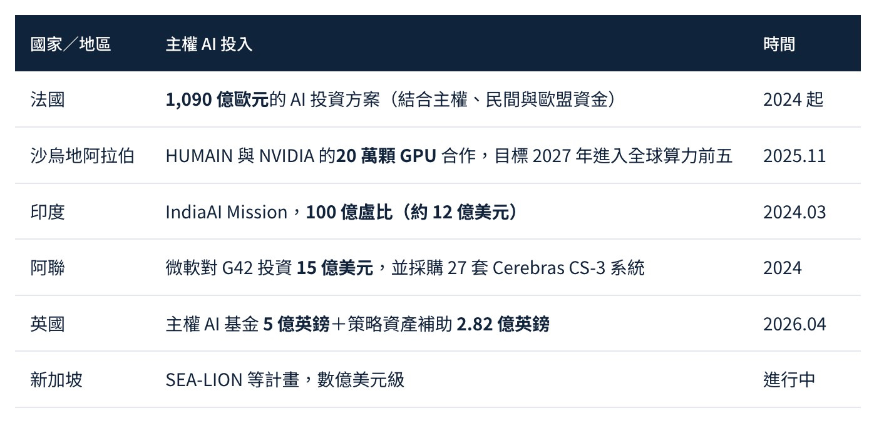
Task: Click the 2025.11 time cell
Action: 794,156
